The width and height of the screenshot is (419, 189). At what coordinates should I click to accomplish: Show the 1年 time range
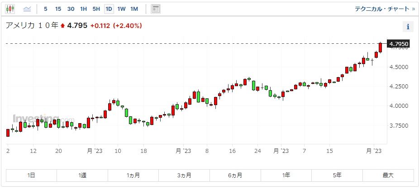click(286, 175)
